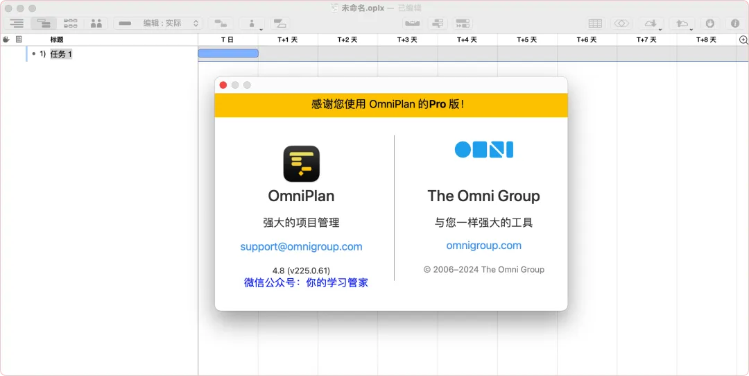The image size is (749, 376).
Task: Click the notes column header icon
Action: tap(19, 39)
